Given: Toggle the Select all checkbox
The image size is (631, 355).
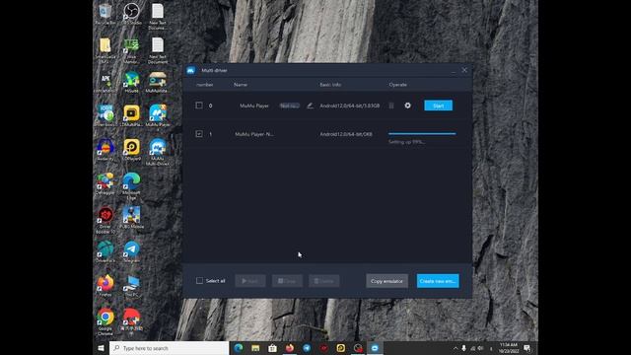Looking at the screenshot, I should click(x=199, y=280).
